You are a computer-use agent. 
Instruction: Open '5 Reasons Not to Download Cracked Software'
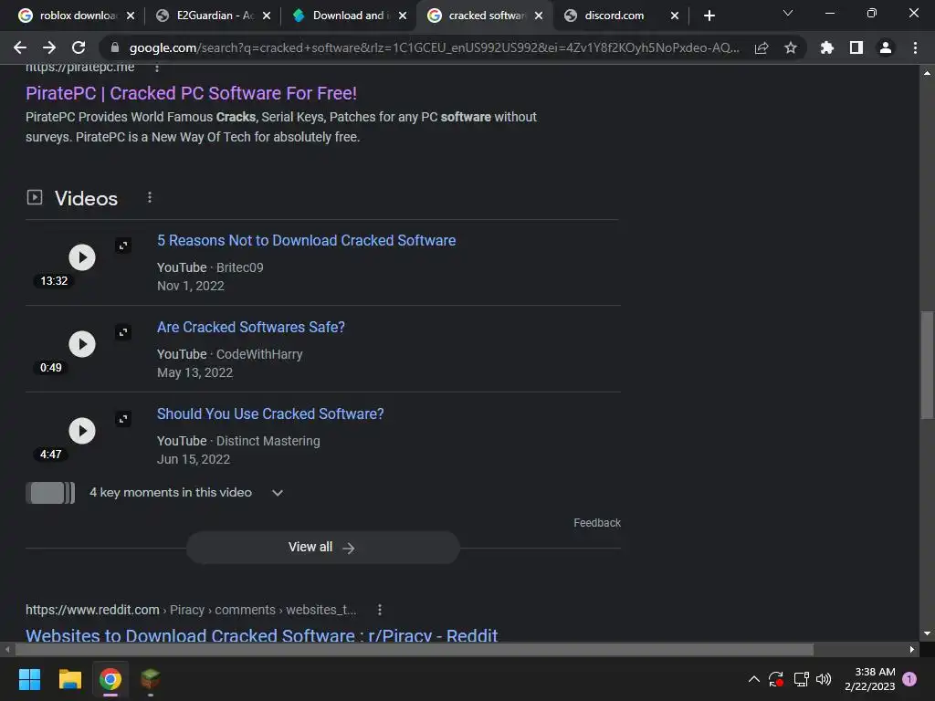(306, 240)
